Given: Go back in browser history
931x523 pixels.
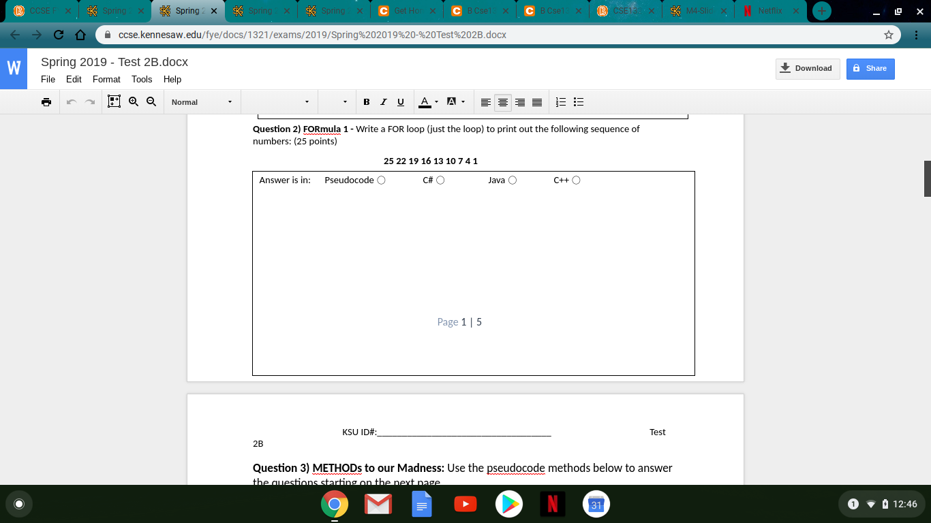Looking at the screenshot, I should [16, 35].
